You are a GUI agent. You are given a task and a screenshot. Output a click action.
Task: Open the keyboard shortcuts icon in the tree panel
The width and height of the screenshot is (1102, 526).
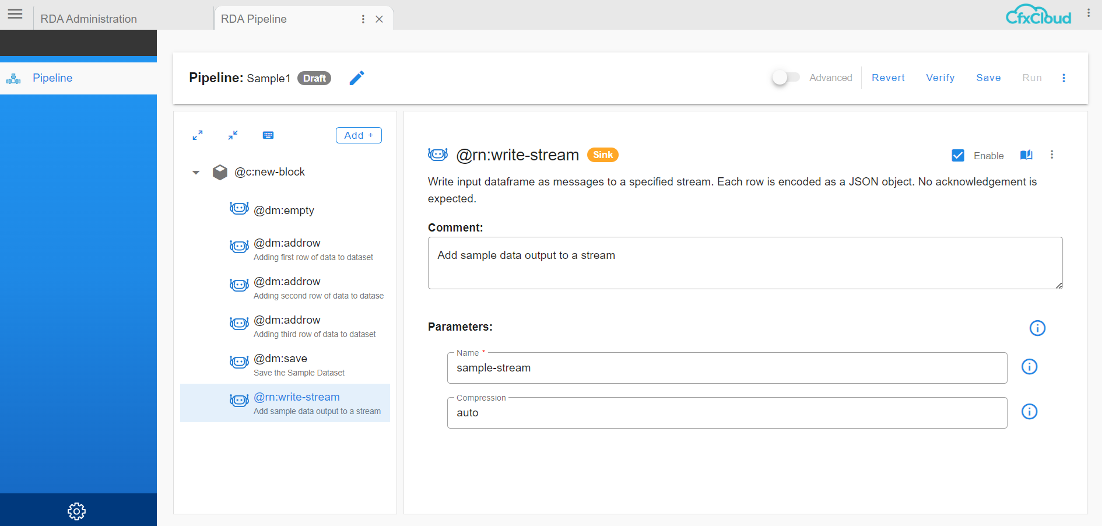[268, 135]
